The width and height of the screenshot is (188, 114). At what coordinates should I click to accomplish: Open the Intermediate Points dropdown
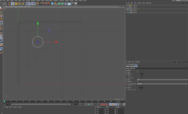pos(162,84)
